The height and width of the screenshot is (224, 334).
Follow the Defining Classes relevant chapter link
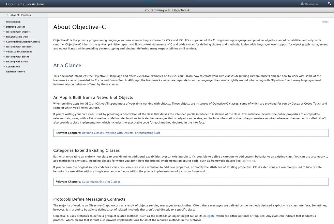[x=93, y=133]
